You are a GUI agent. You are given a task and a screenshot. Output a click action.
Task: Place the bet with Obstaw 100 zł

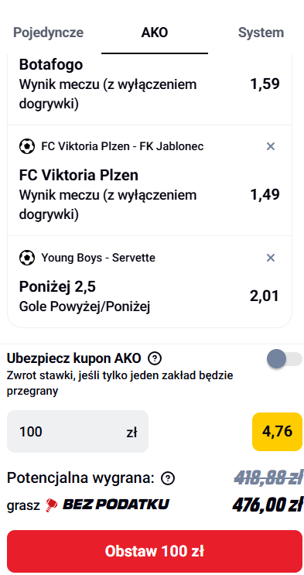(155, 551)
